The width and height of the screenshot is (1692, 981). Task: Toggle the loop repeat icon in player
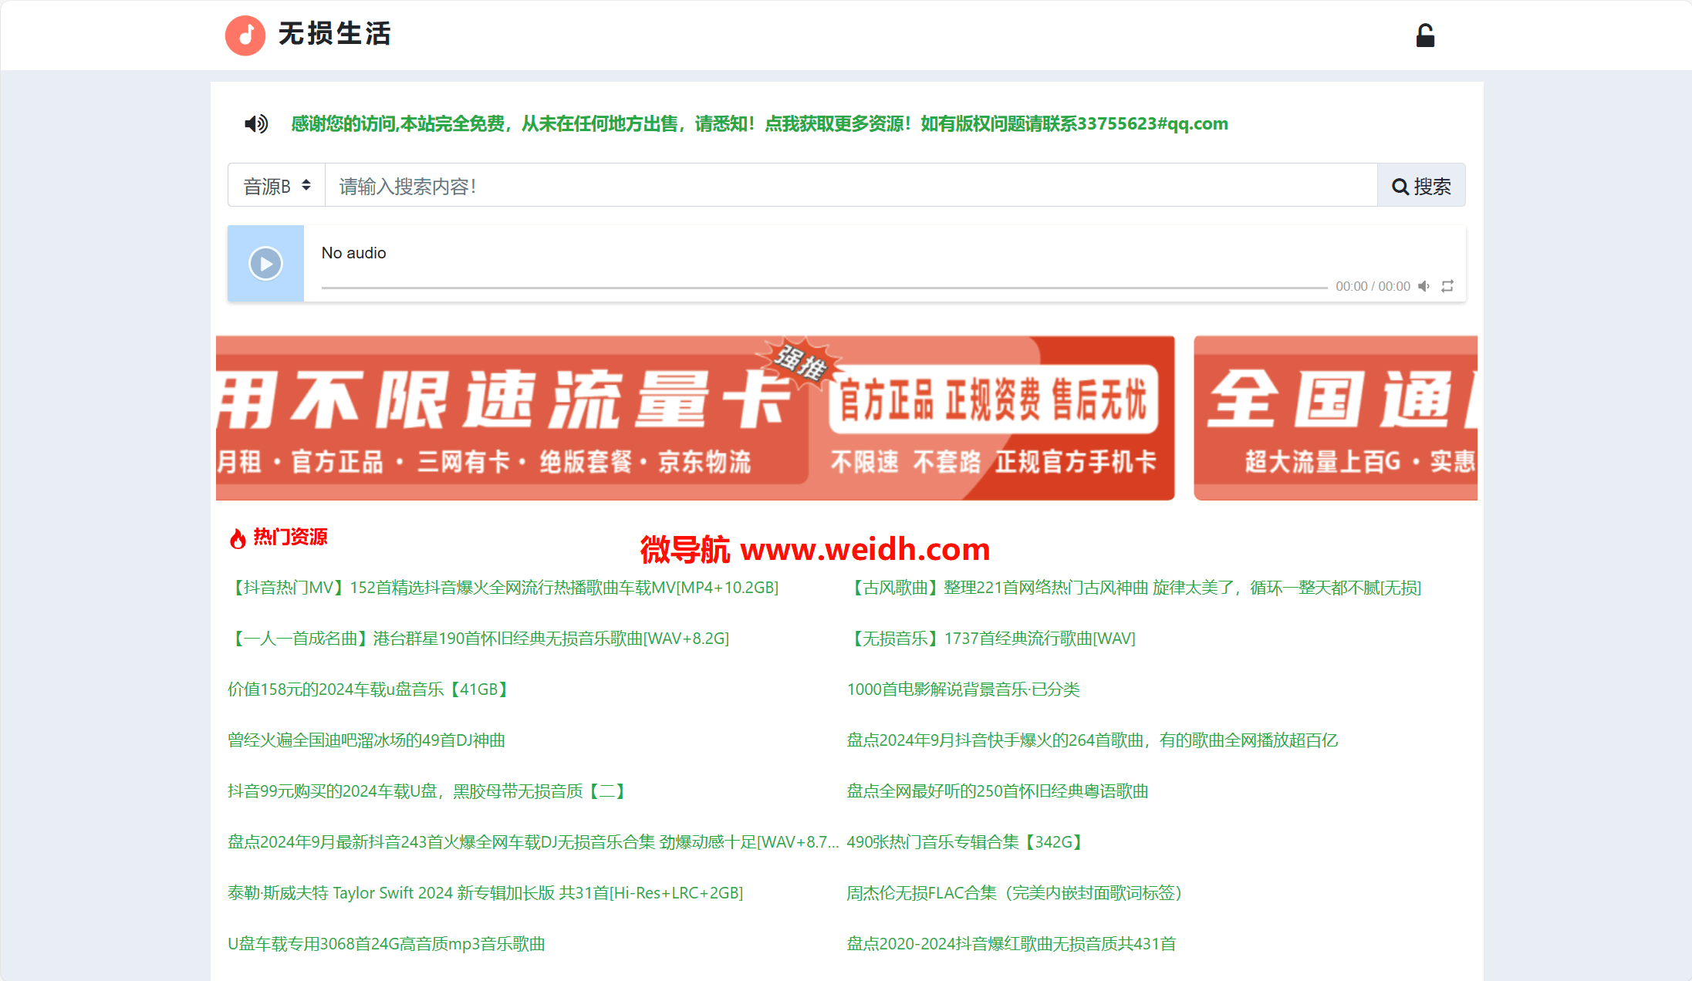tap(1447, 286)
